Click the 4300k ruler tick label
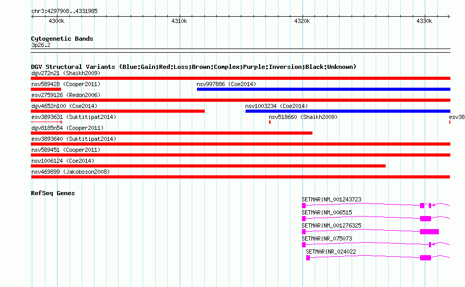Viewport: 465px width, 287px height. (56, 21)
